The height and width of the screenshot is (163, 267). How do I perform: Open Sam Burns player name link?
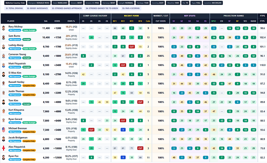[14, 36]
